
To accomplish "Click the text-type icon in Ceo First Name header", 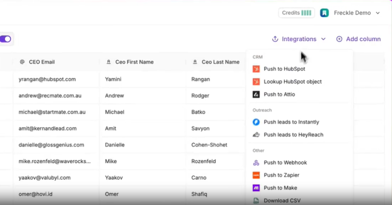I will [108, 62].
